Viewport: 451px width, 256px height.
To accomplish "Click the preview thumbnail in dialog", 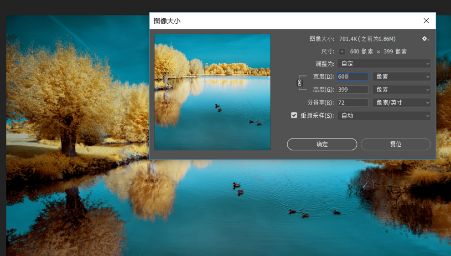I will tap(213, 92).
